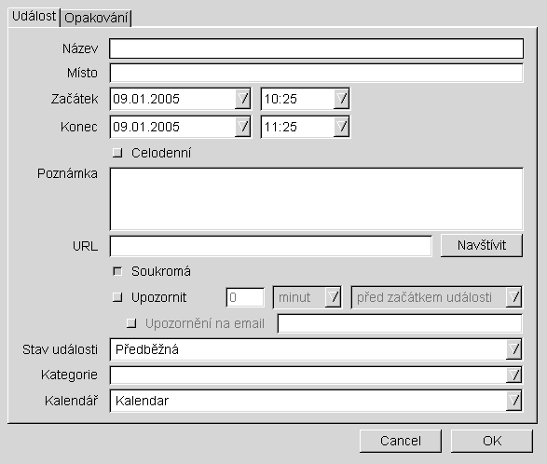
Task: Enable the Celodenní checkbox
Action: pyautogui.click(x=117, y=153)
